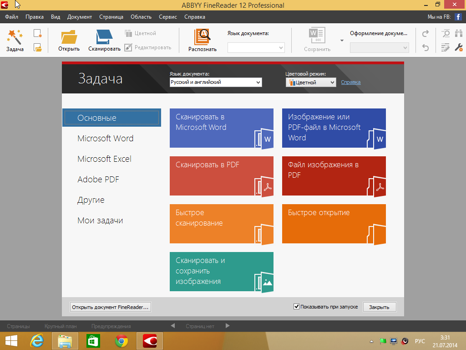Show hidden system tray icons arrow

[x=371, y=341]
